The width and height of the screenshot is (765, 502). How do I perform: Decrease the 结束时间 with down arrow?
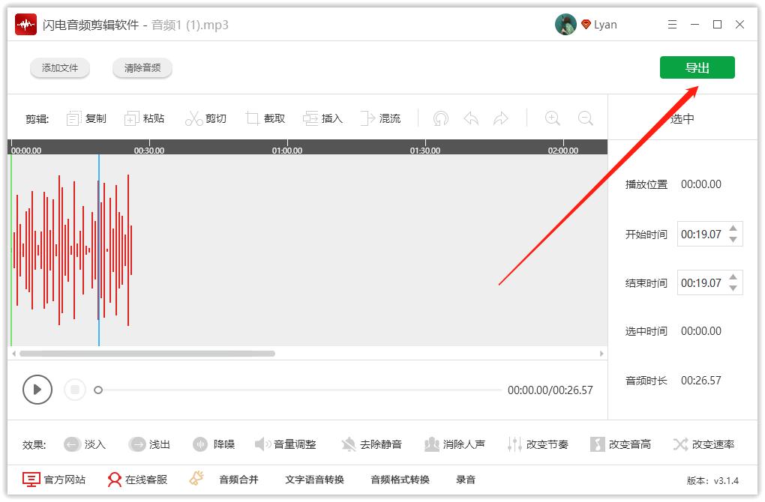coord(733,288)
